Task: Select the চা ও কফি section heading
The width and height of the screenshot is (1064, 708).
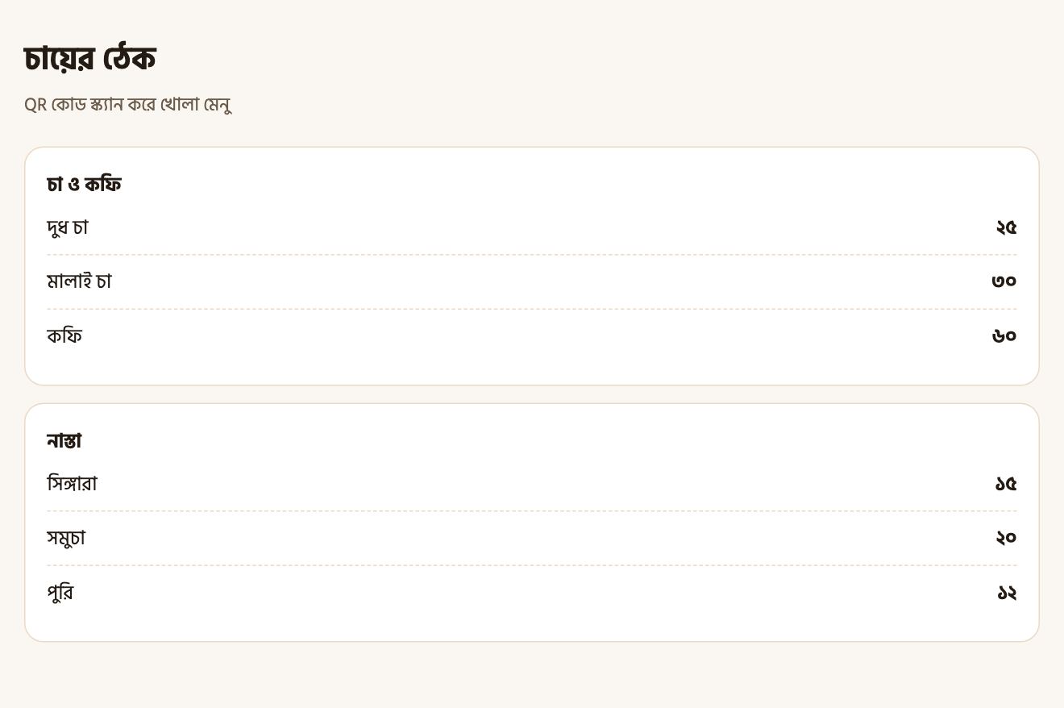Action: point(84,185)
